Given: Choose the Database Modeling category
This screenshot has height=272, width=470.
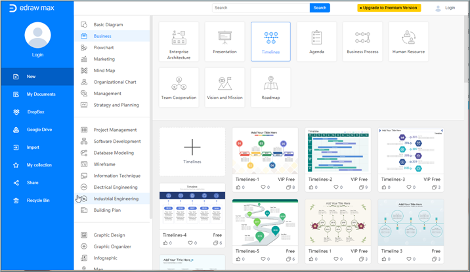Looking at the screenshot, I should [x=112, y=153].
